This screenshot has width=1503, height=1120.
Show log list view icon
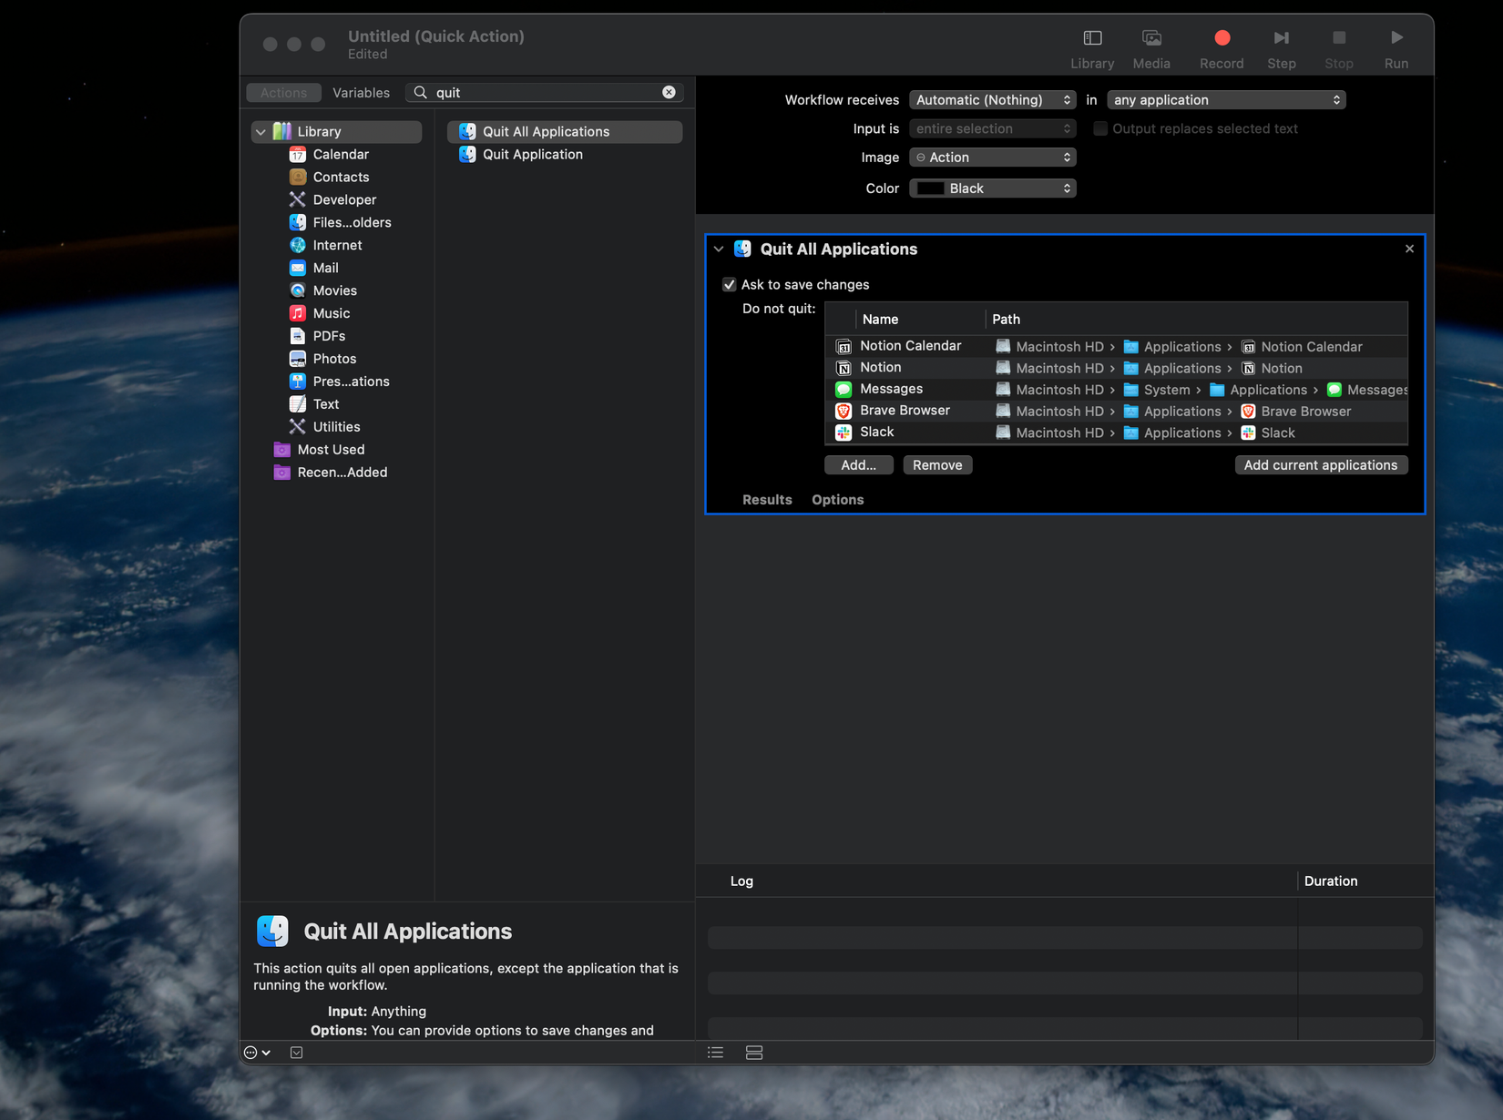click(716, 1052)
